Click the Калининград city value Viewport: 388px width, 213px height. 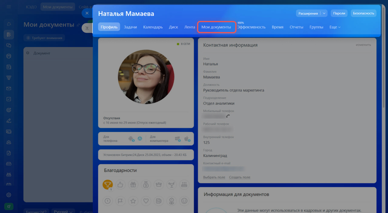click(x=215, y=156)
